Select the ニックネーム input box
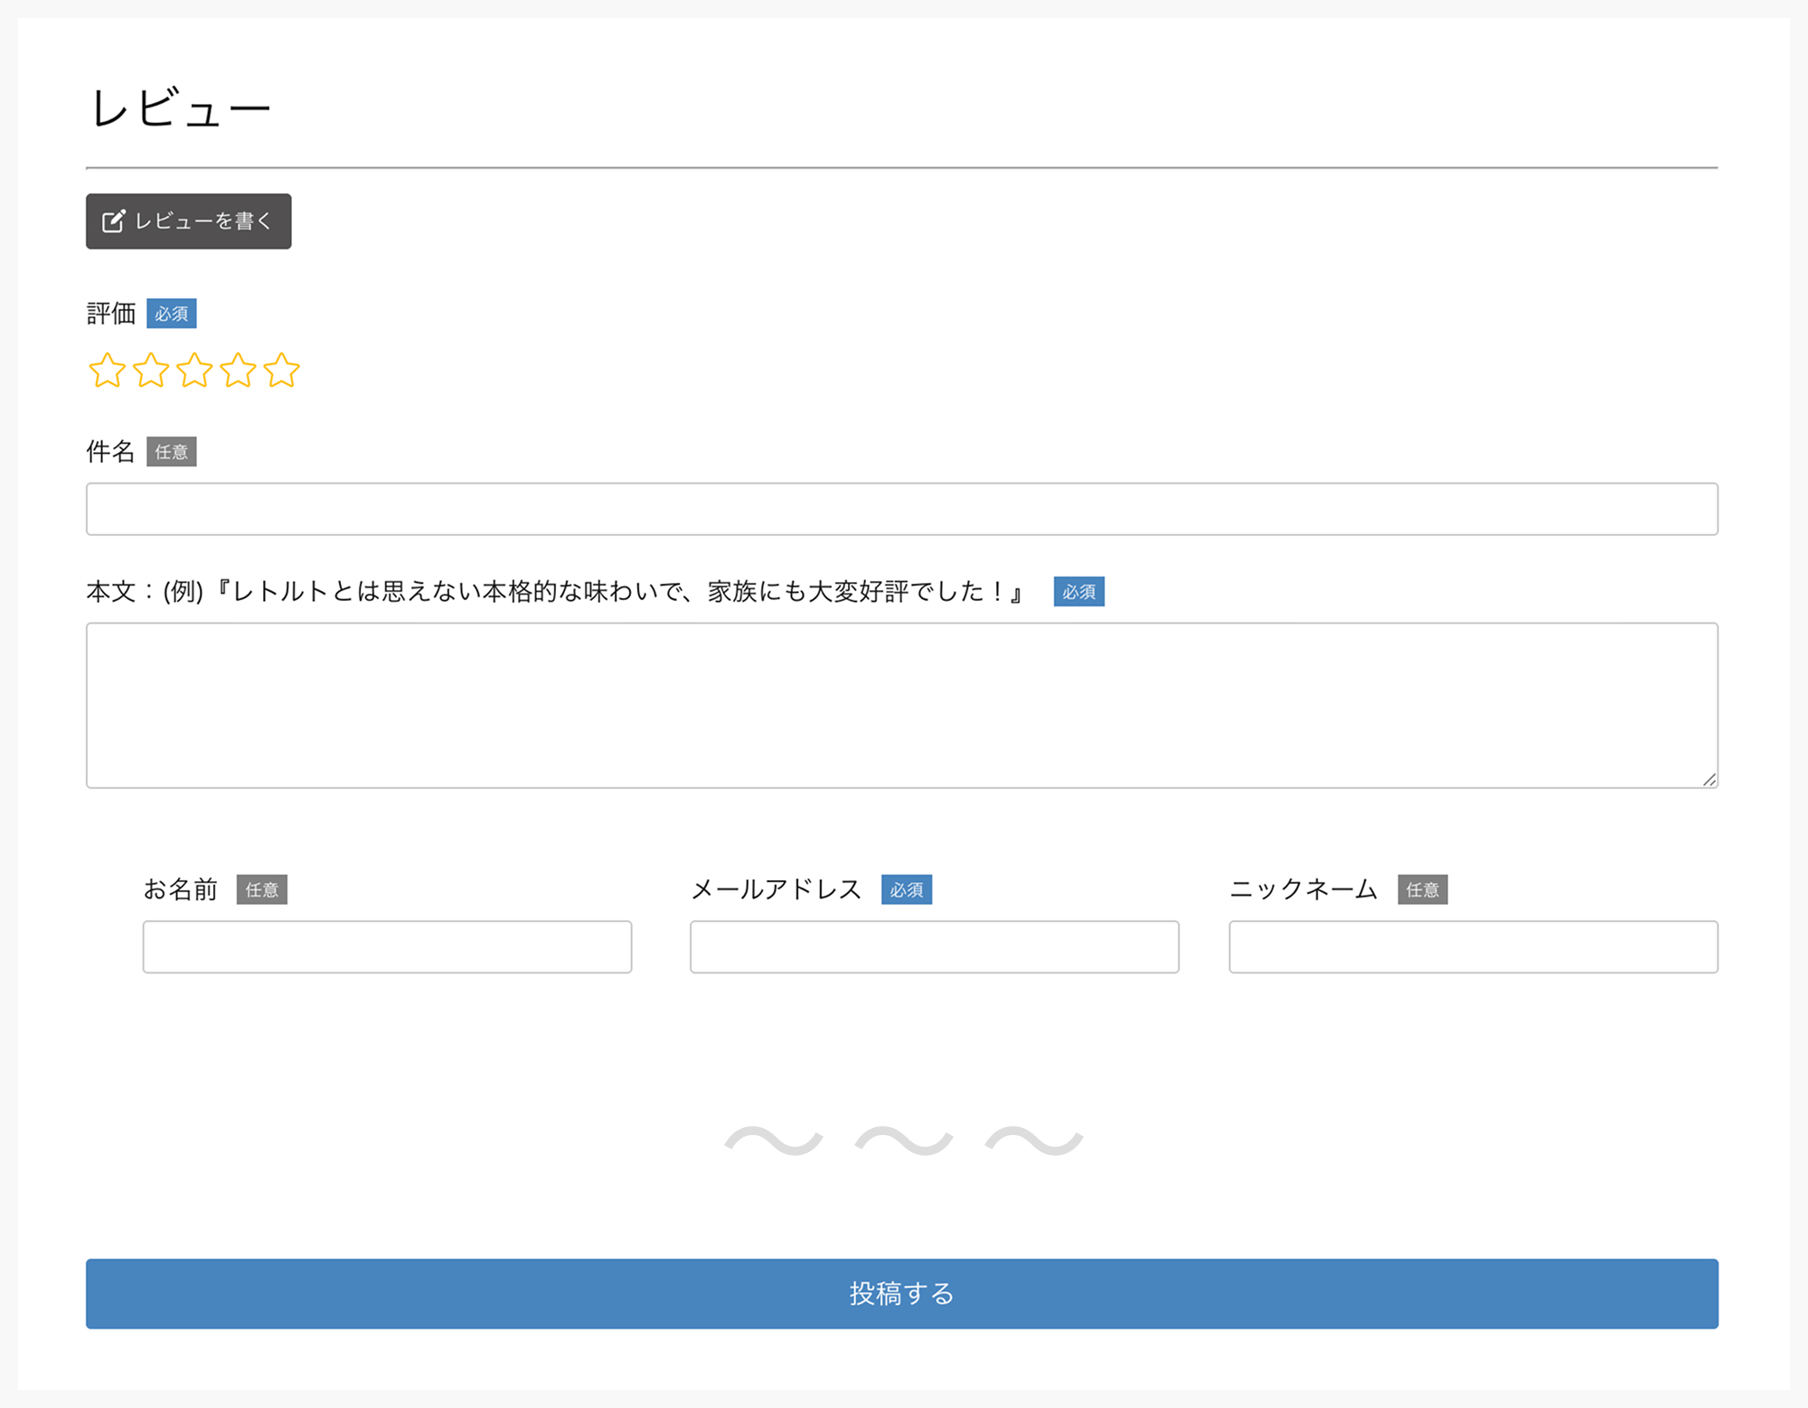 tap(1473, 946)
